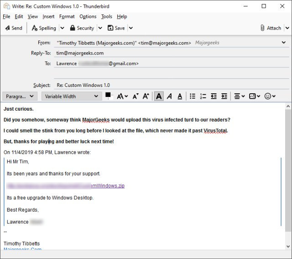The width and height of the screenshot is (292, 259).
Task: Toggle bold formatting
Action: [159, 96]
